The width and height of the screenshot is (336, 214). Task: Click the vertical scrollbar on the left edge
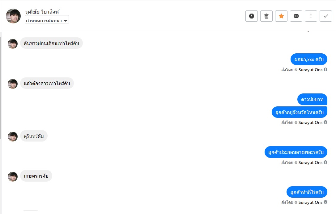click(x=1, y=86)
